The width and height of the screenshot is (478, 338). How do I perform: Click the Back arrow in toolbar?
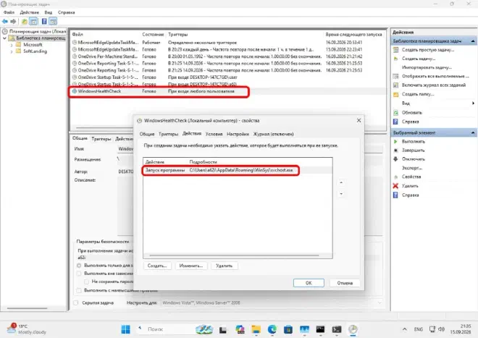tap(5, 21)
